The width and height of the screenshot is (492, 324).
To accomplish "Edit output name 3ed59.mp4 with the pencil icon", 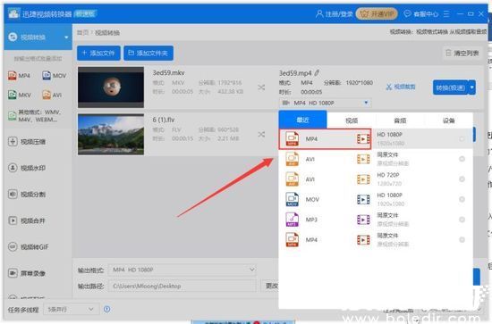I will coord(318,73).
